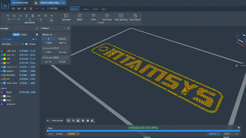Open Auto Leveling tool
The width and height of the screenshot is (246, 138).
coord(121,17)
